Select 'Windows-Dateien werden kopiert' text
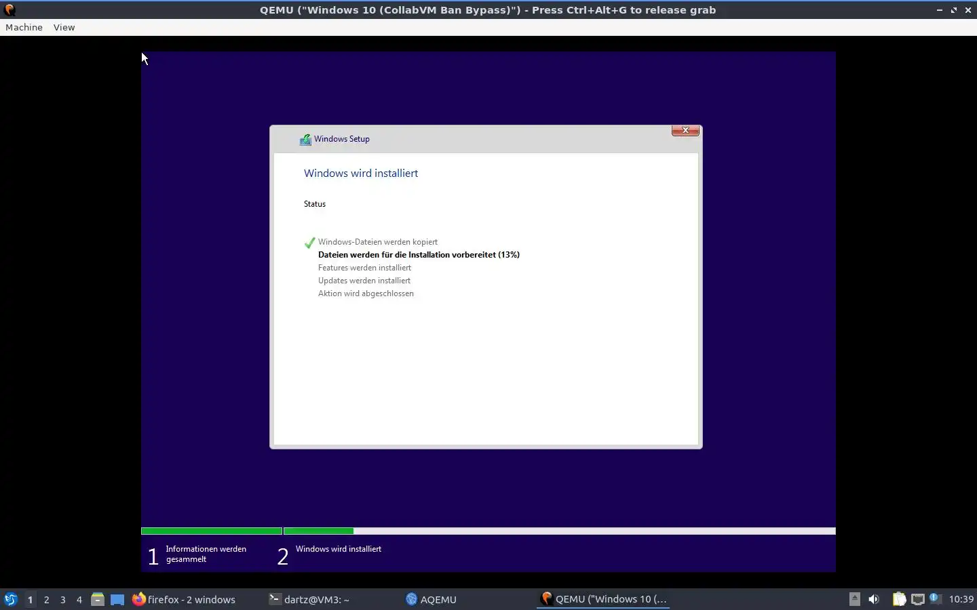The height and width of the screenshot is (610, 977). pyautogui.click(x=378, y=242)
